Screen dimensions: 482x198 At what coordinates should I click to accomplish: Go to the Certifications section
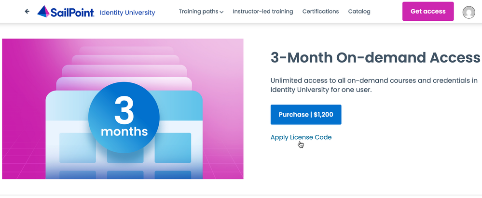320,12
